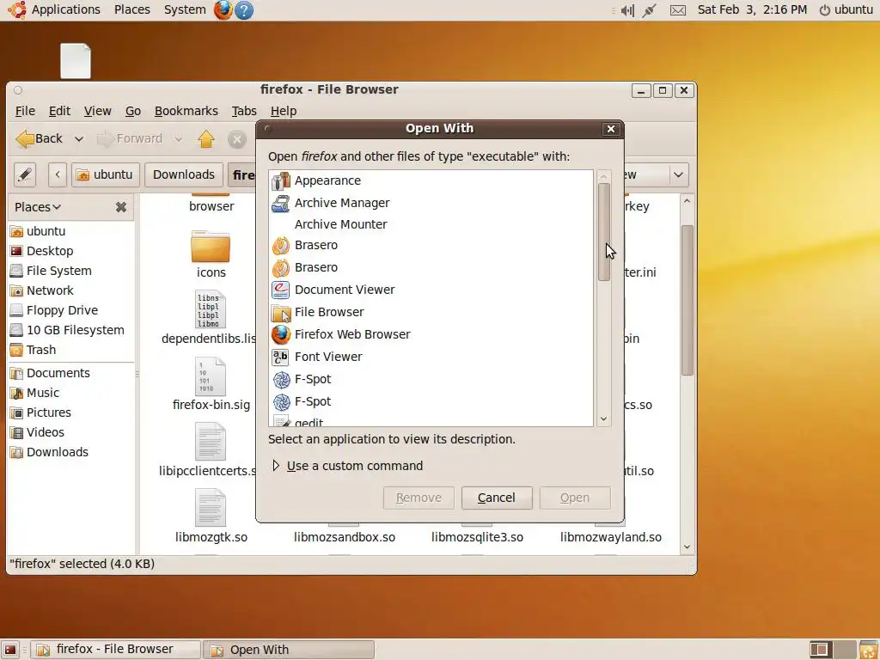Click the application list scroll-down arrow
880x660 pixels.
pos(604,419)
